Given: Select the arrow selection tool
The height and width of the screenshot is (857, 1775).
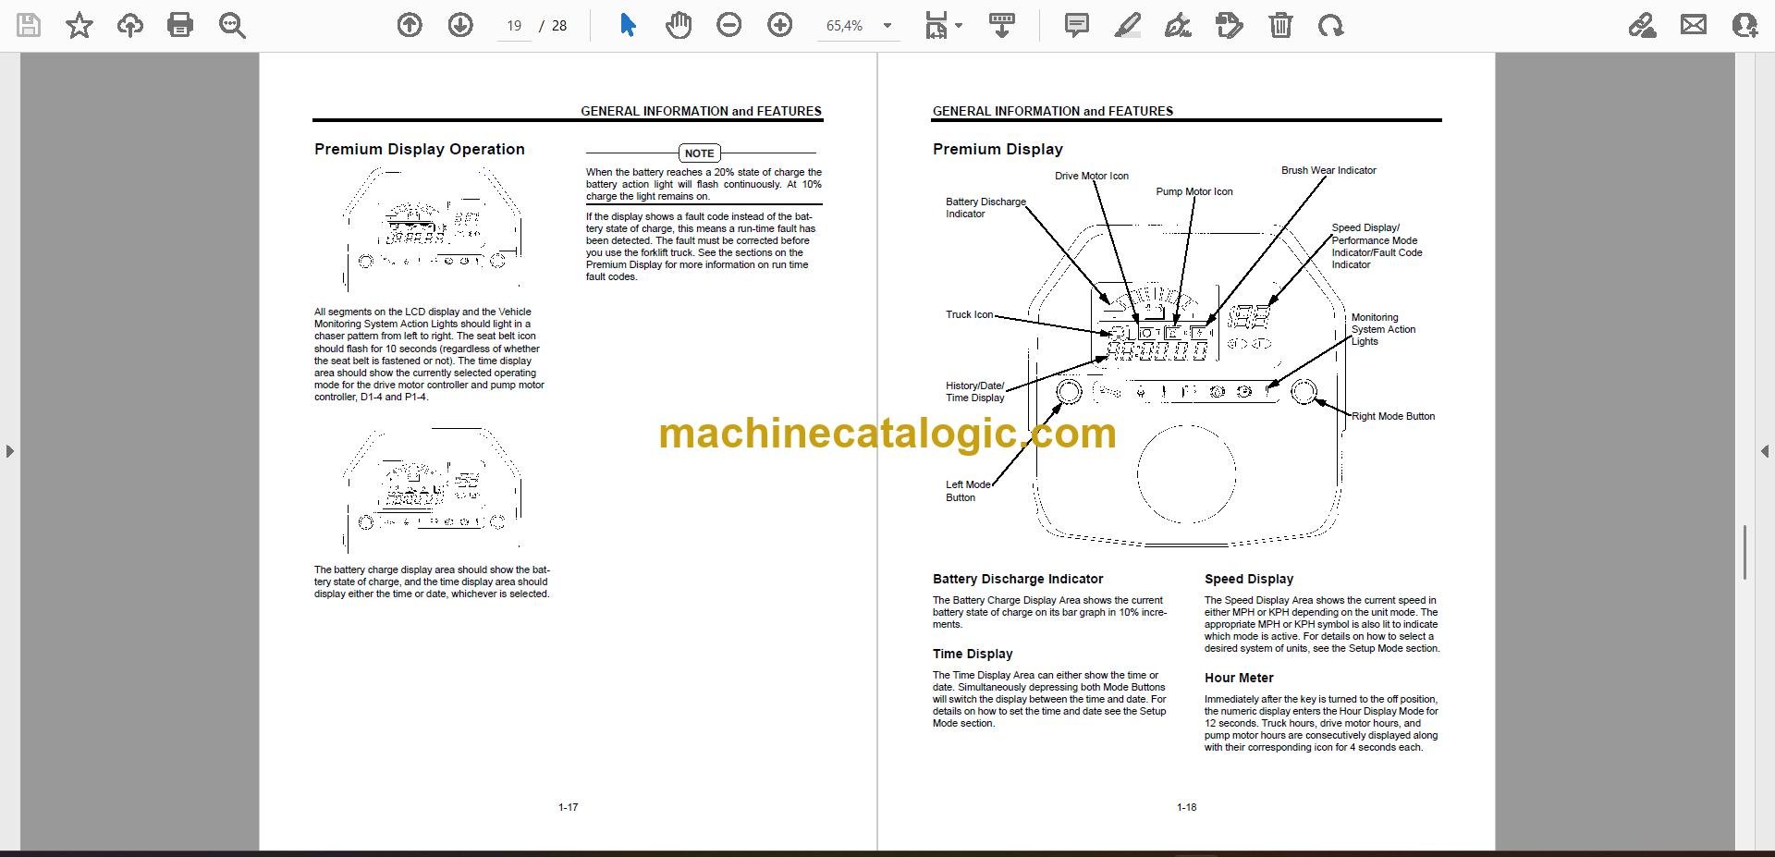Looking at the screenshot, I should click(628, 25).
